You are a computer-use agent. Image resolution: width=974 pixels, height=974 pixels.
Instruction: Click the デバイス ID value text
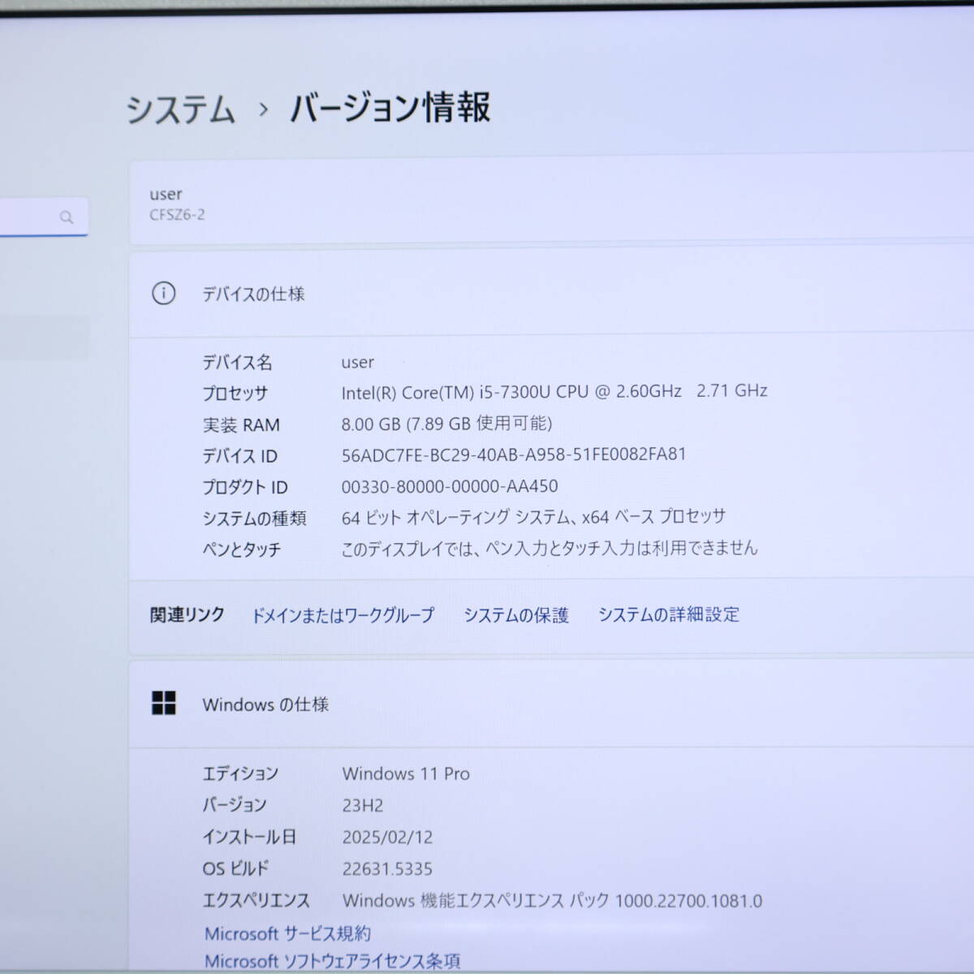tap(513, 455)
